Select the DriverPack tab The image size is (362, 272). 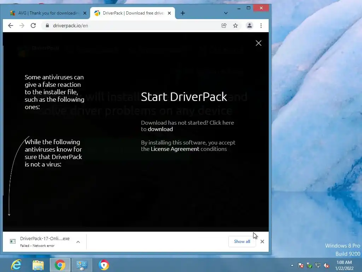[x=133, y=13]
